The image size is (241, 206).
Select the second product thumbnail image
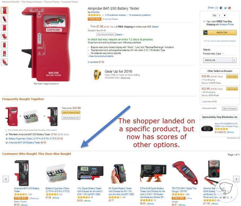coord(4,19)
